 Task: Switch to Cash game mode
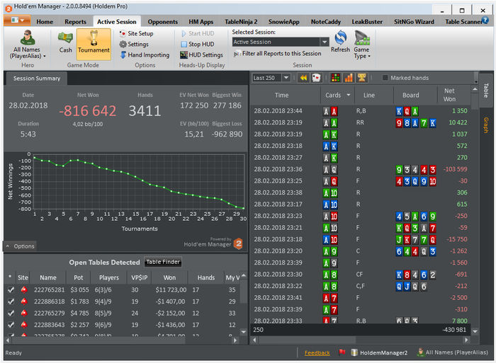click(x=65, y=43)
